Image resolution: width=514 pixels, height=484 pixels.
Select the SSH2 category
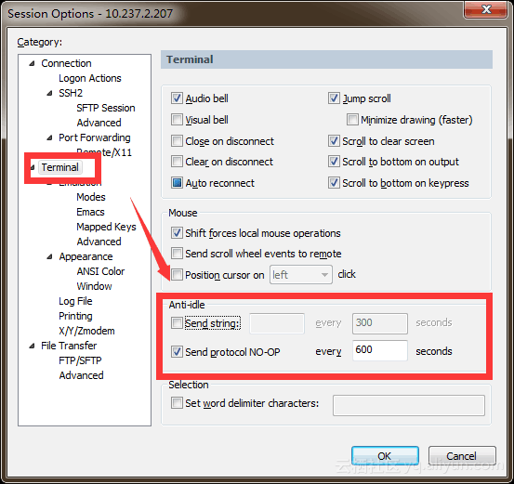pyautogui.click(x=71, y=93)
